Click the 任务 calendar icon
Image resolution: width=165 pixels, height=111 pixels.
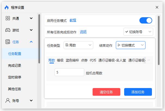[8, 42]
